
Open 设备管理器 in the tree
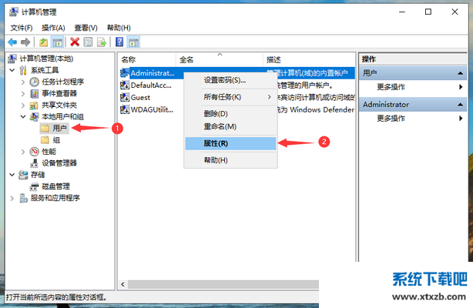pyautogui.click(x=59, y=163)
